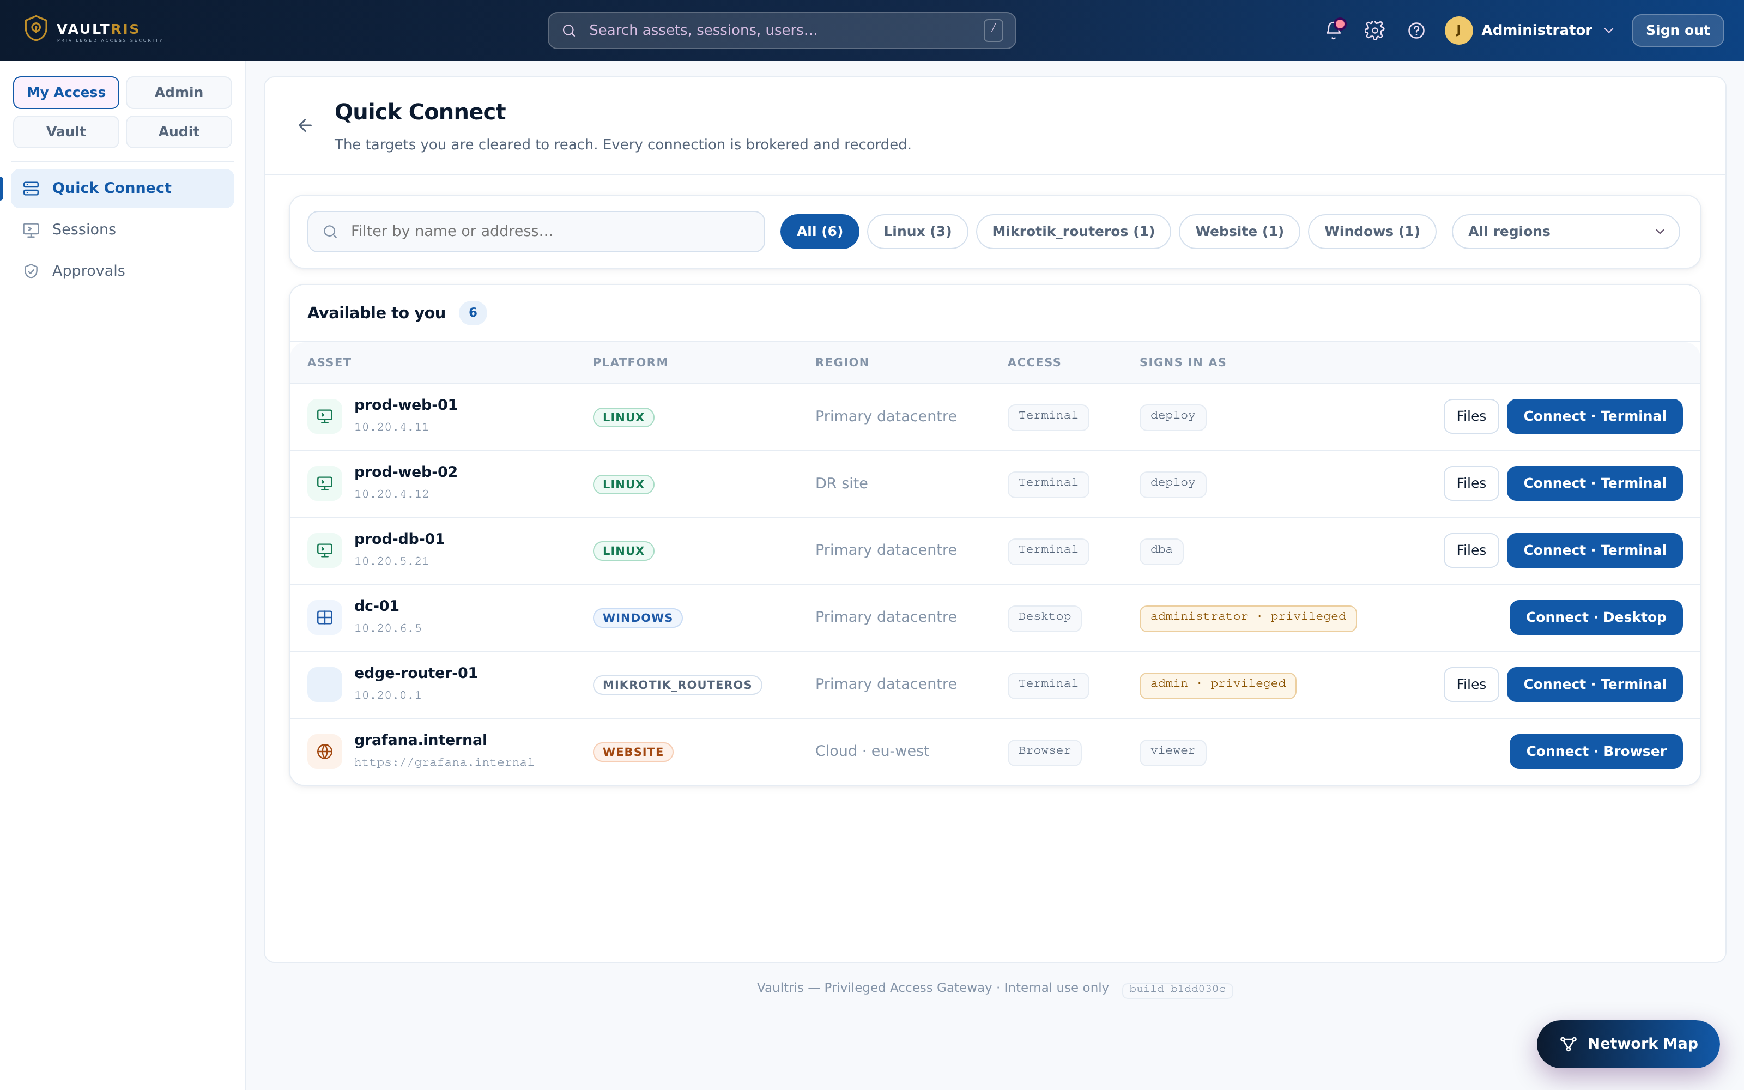Click the prod-db-01 terminal icon
Screen dimensions: 1744x1090
point(325,551)
